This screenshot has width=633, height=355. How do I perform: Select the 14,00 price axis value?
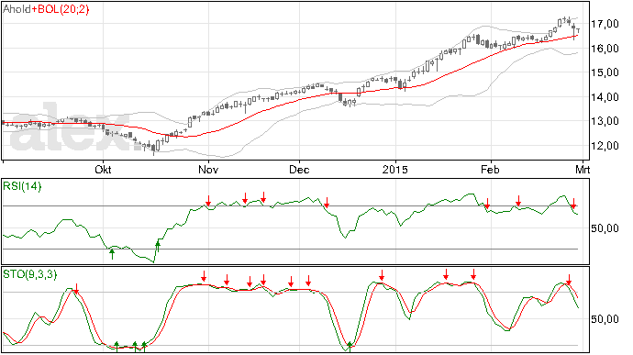tap(605, 97)
